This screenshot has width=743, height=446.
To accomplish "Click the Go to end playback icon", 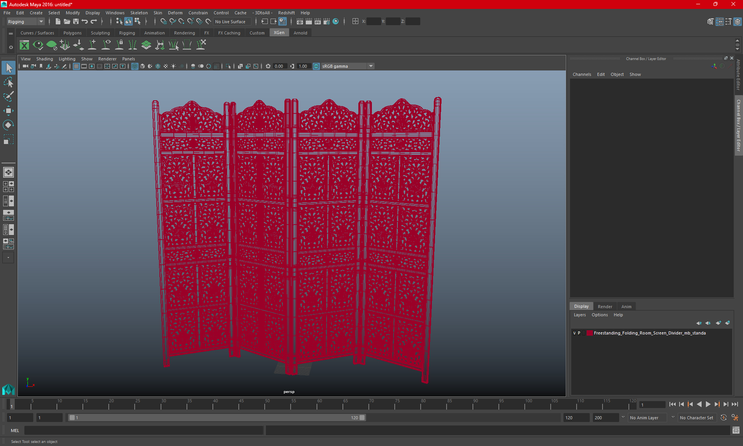I will (734, 404).
